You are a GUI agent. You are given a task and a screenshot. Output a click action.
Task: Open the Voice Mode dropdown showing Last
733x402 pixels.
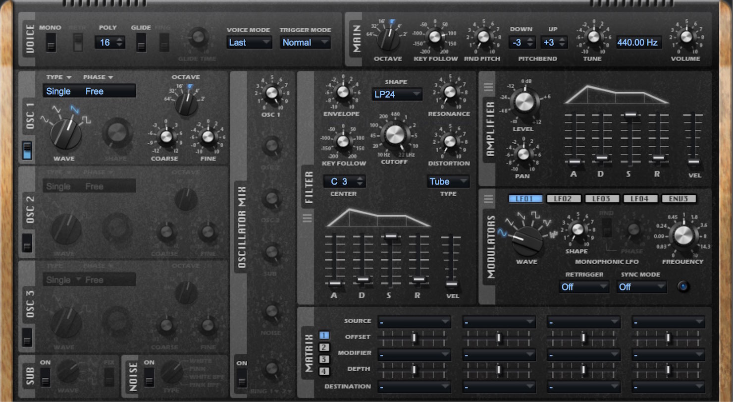click(x=250, y=43)
